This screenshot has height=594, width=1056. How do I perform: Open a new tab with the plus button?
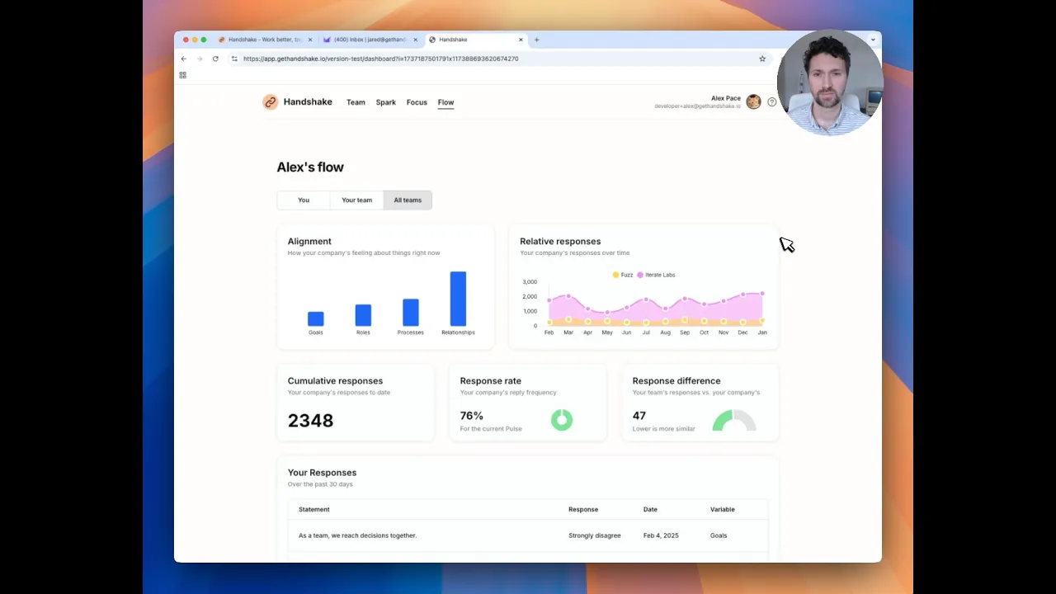[x=536, y=40]
